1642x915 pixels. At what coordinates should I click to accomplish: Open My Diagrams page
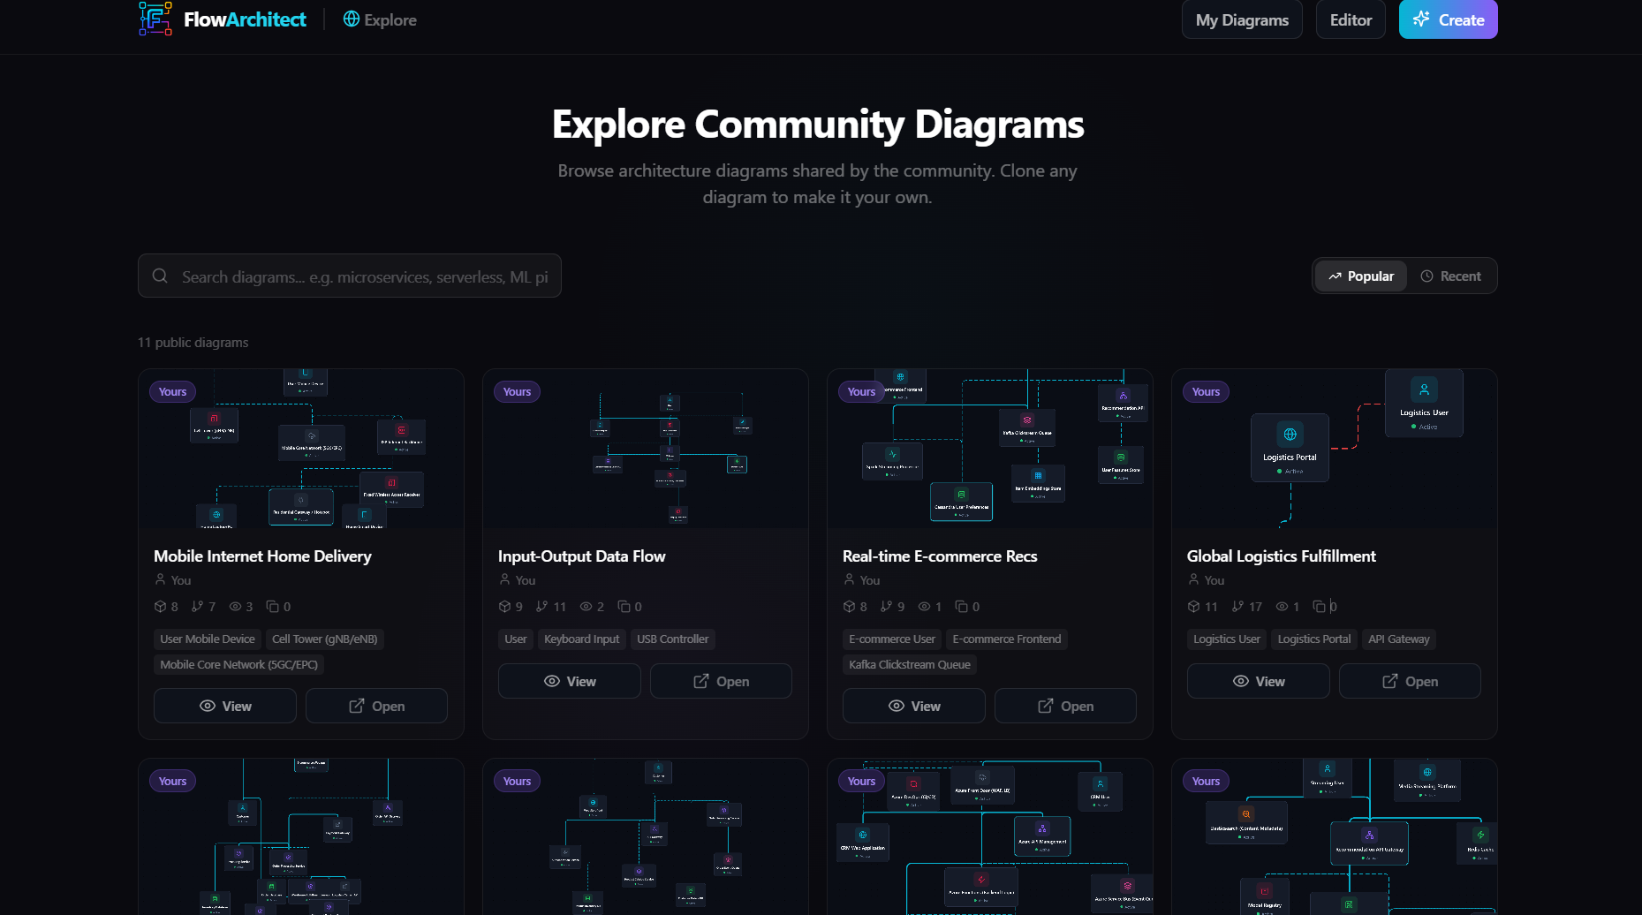click(1242, 19)
